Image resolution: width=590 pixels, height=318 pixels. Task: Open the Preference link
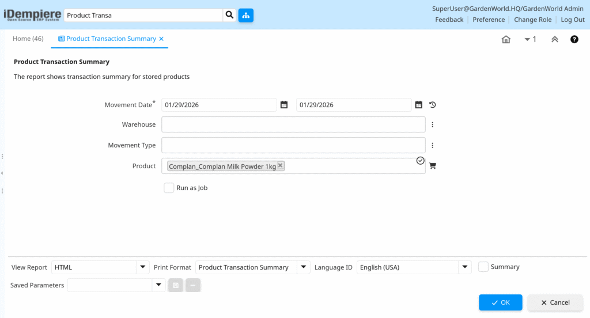point(489,20)
